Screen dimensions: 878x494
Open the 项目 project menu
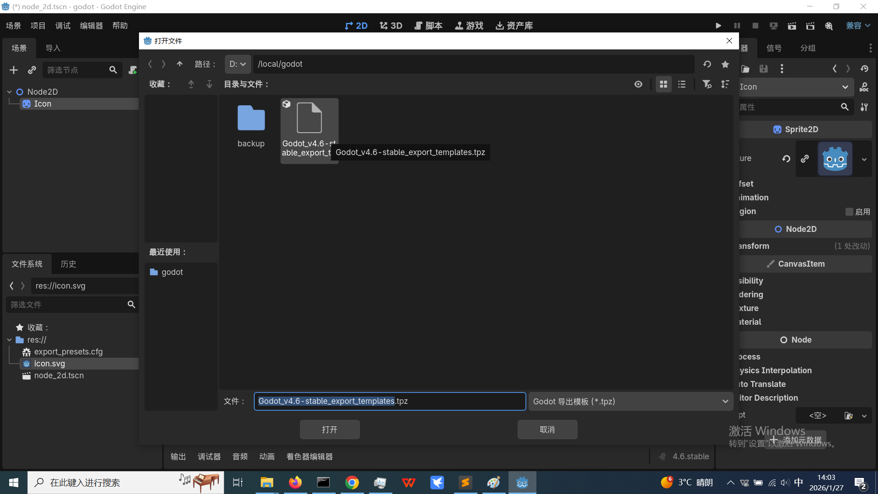click(38, 26)
